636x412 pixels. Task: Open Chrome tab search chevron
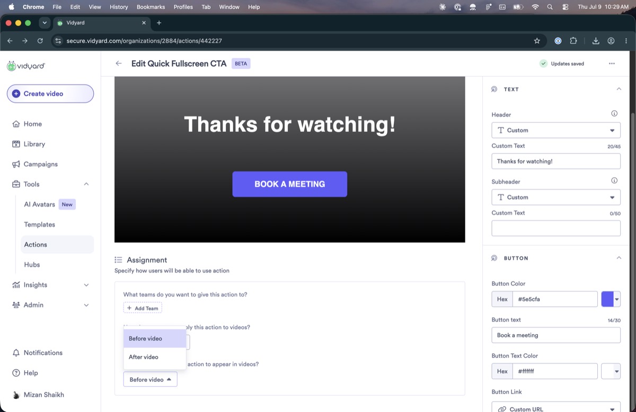pos(45,23)
